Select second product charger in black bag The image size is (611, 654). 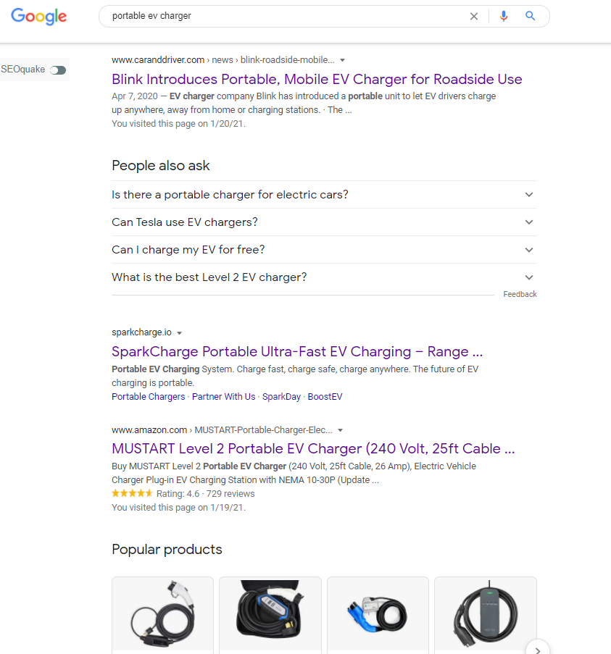(270, 615)
